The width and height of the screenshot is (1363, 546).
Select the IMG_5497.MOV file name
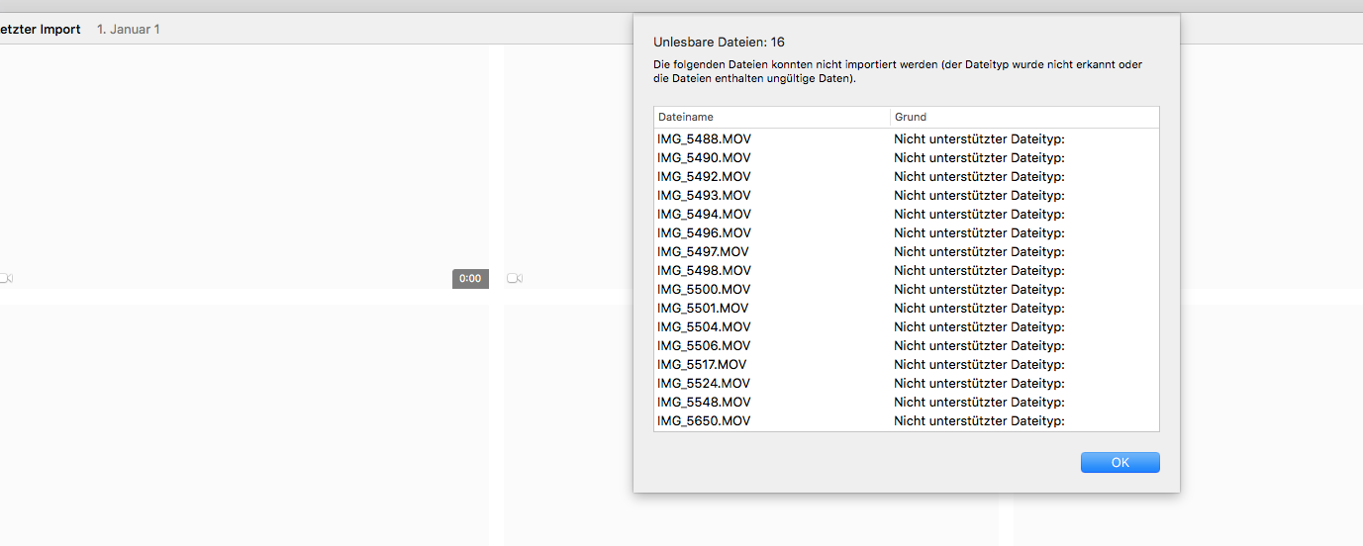click(703, 251)
